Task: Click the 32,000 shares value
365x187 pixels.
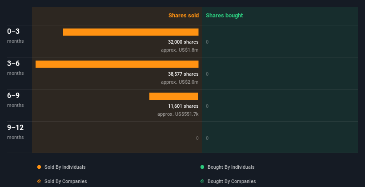Action: click(183, 42)
